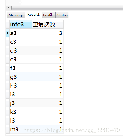123x136 pixels.
Task: Select the f3 cell
Action: [x=21, y=68]
